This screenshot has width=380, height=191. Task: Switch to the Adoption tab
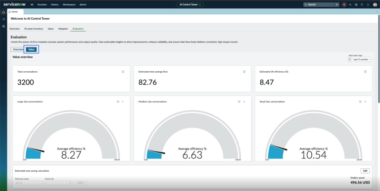[63, 29]
